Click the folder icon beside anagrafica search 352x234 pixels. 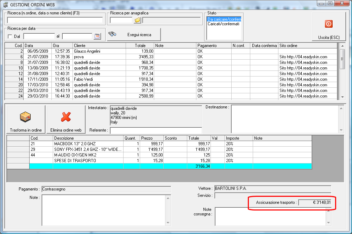(137, 20)
